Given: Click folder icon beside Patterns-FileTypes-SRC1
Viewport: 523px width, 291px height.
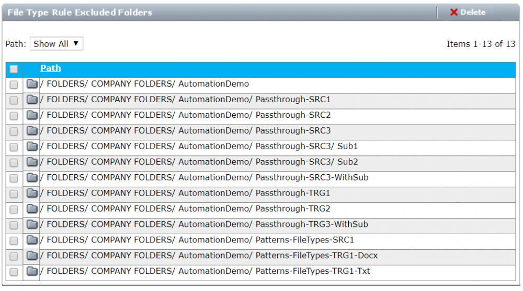Looking at the screenshot, I should click(32, 240).
